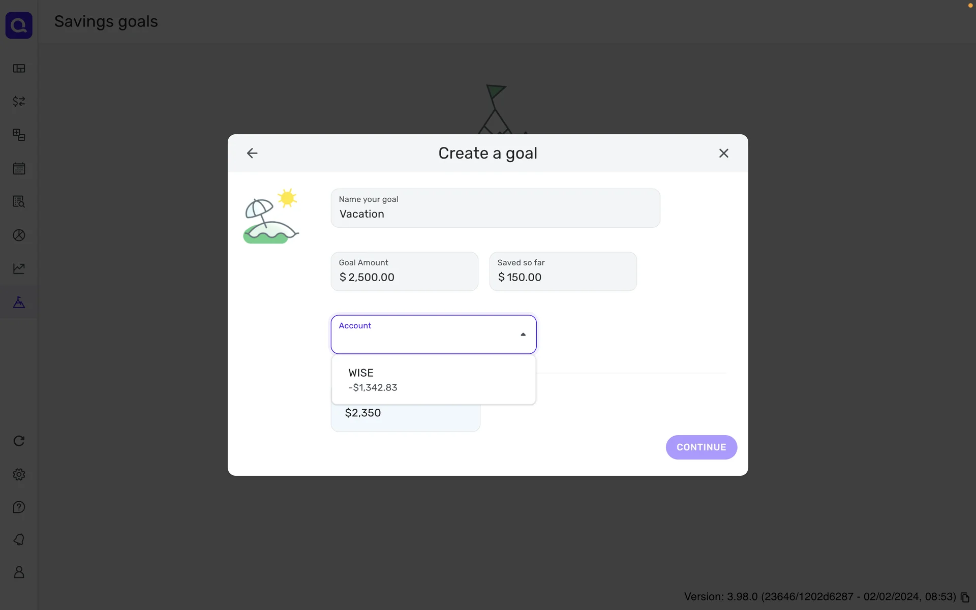The height and width of the screenshot is (610, 976).
Task: Open the dashboard icon in the sidebar
Action: pos(19,68)
